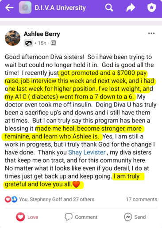Tap the back arrow in header

9,8
